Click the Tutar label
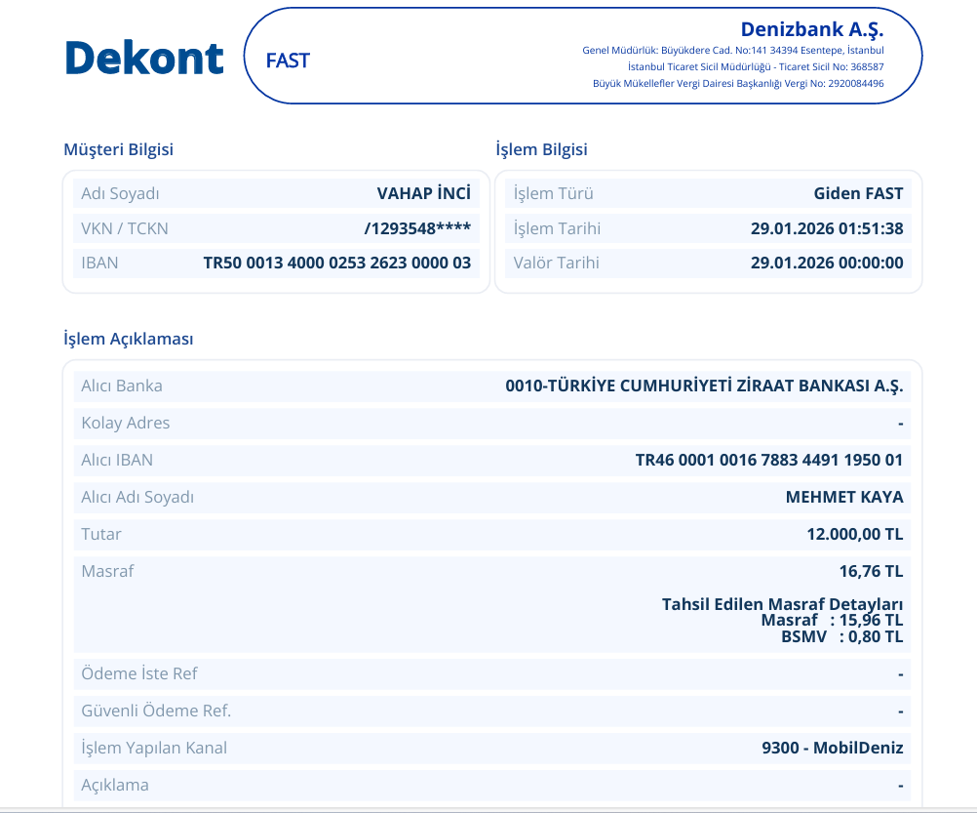977x813 pixels. pos(101,534)
